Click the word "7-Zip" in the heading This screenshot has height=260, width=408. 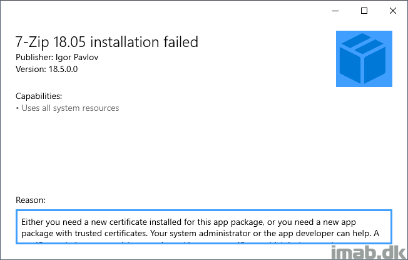click(x=32, y=42)
